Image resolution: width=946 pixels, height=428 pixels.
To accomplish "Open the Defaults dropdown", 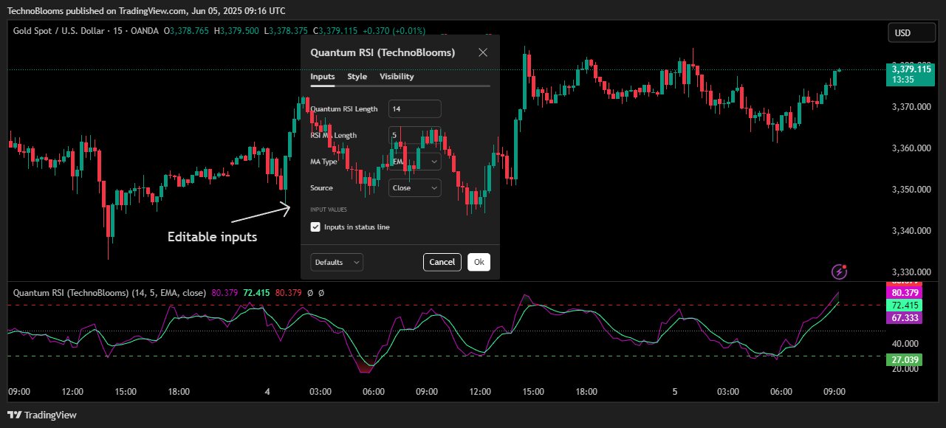I will (337, 262).
